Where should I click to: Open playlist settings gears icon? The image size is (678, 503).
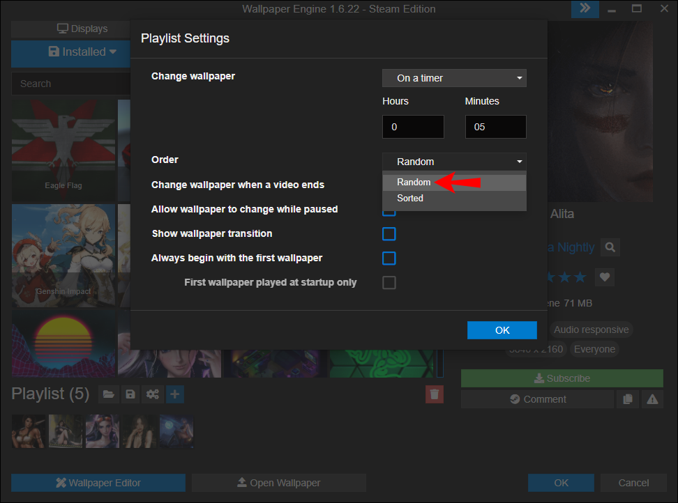tap(153, 394)
